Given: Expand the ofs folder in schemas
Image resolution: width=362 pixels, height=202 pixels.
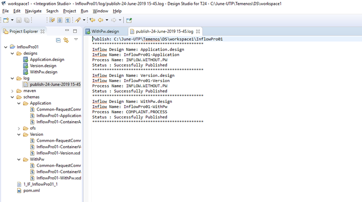Looking at the screenshot, I should point(19,128).
